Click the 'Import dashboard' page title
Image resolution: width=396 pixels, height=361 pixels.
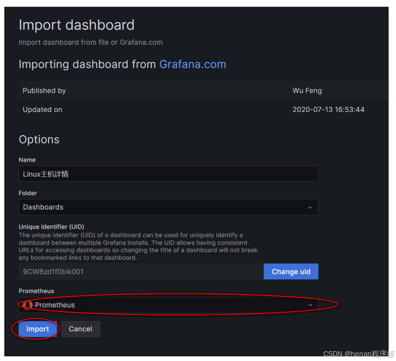point(77,25)
